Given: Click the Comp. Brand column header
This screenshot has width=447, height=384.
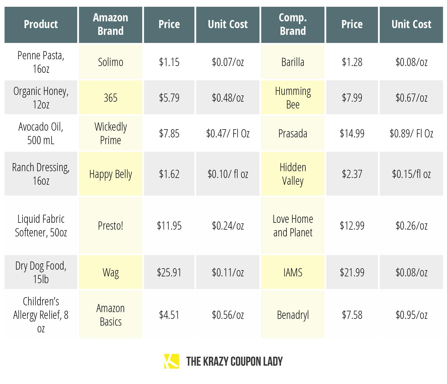Looking at the screenshot, I should coord(293,25).
